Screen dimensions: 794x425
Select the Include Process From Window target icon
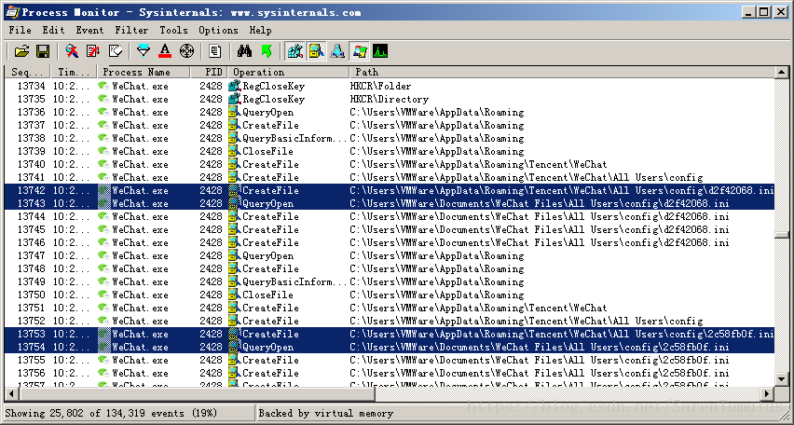pos(187,51)
